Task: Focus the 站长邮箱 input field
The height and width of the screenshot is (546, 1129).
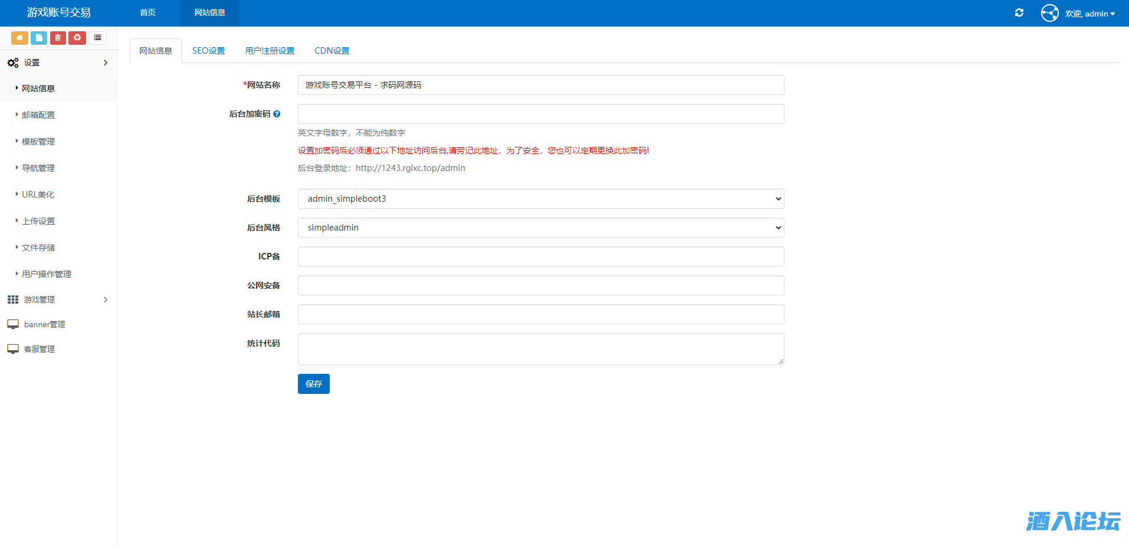Action: pyautogui.click(x=540, y=314)
